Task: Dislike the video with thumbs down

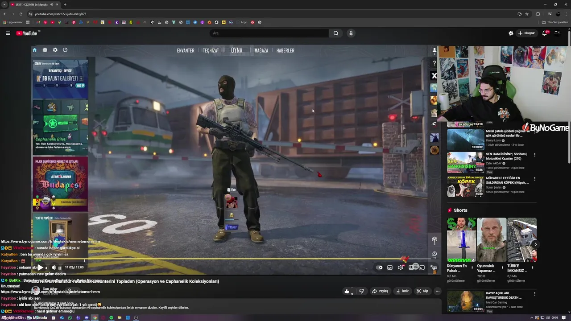Action: [362, 291]
